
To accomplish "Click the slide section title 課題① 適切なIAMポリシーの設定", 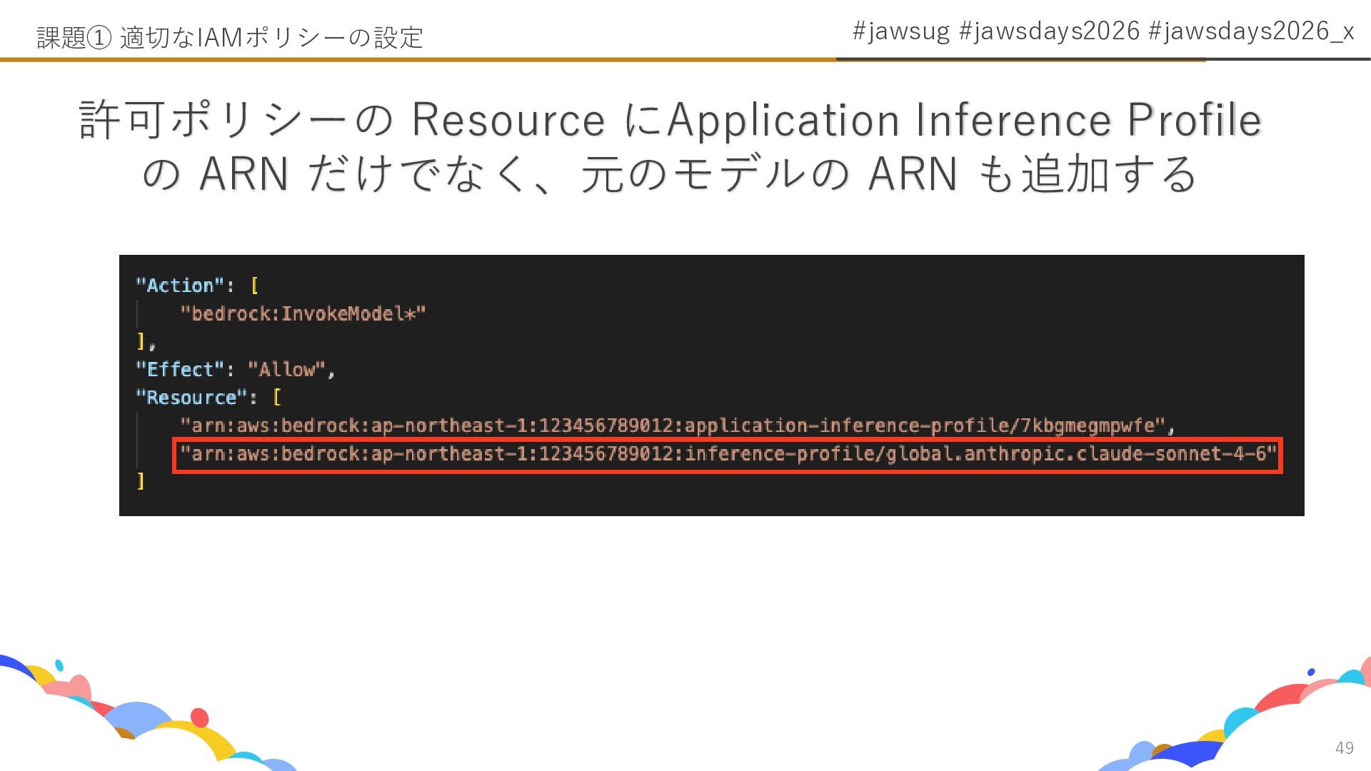I will (x=230, y=37).
